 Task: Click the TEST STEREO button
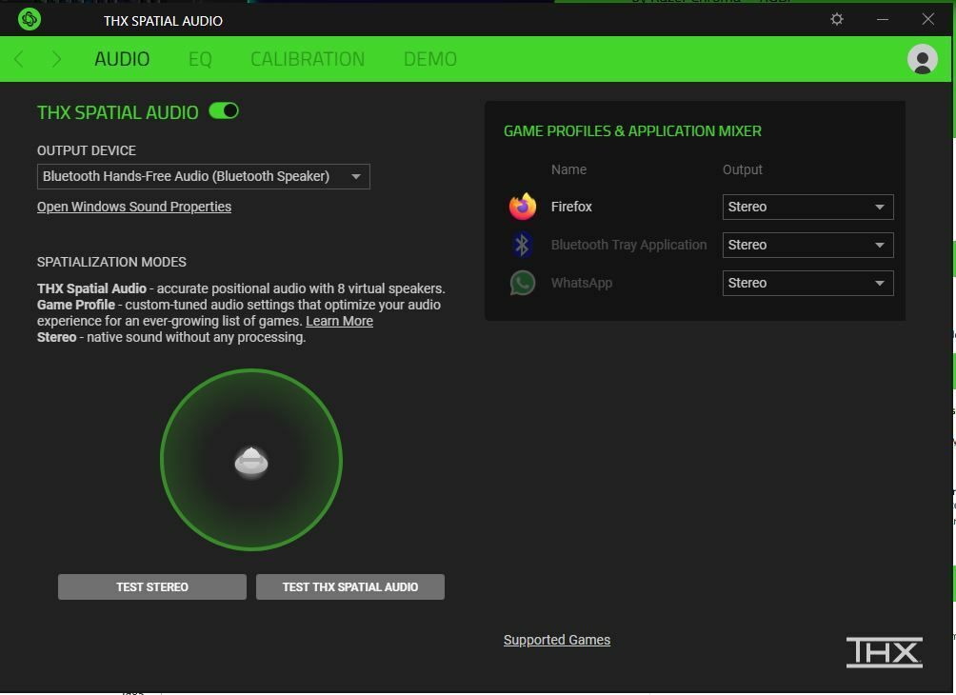[152, 587]
